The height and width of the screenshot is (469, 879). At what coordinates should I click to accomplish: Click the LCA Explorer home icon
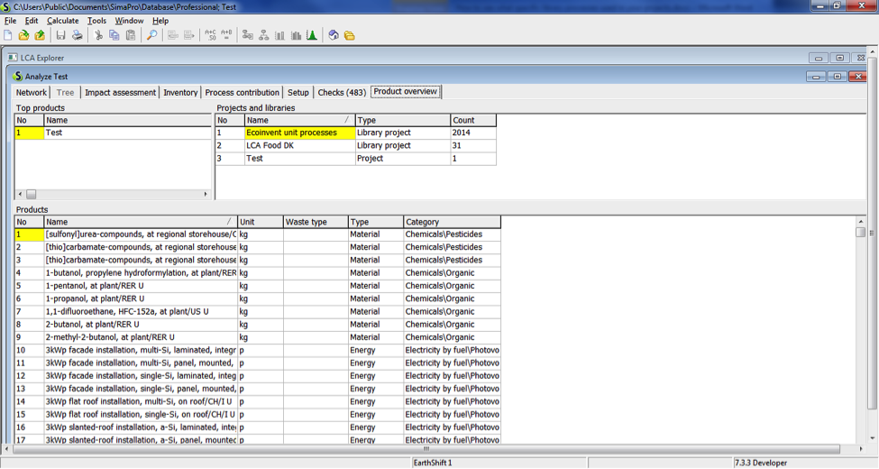point(334,35)
